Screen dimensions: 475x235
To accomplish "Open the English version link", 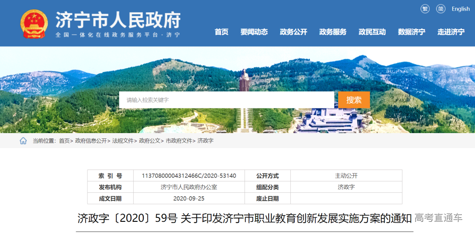I will tap(461, 9).
